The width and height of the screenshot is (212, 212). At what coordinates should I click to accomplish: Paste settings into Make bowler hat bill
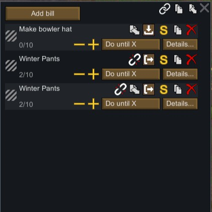click(x=135, y=30)
